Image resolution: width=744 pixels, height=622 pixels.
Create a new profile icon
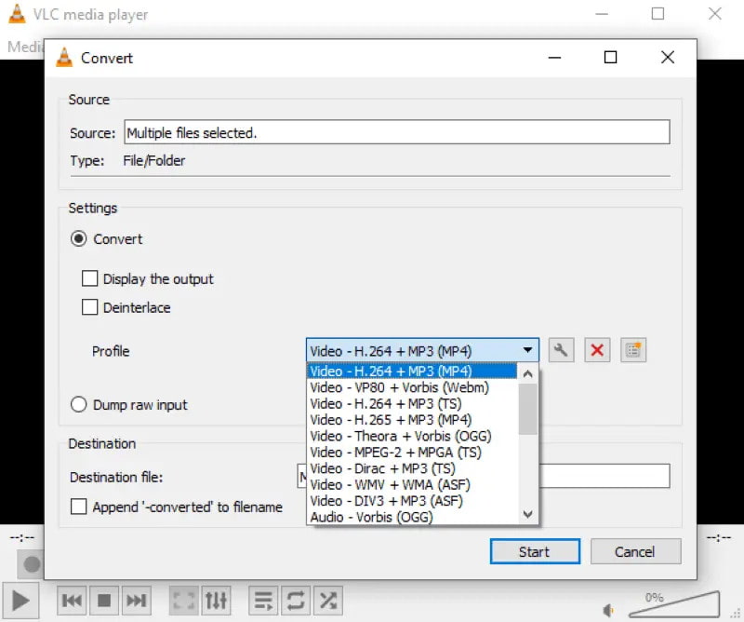(633, 351)
